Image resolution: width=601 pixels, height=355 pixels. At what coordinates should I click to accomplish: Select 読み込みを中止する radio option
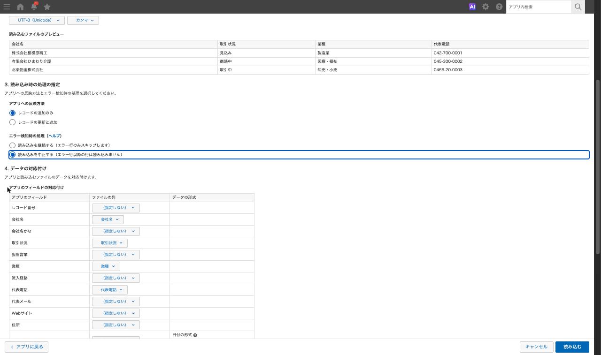pos(13,155)
